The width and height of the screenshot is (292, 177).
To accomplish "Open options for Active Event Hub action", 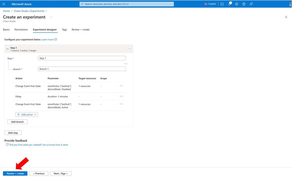I will click(x=121, y=104).
